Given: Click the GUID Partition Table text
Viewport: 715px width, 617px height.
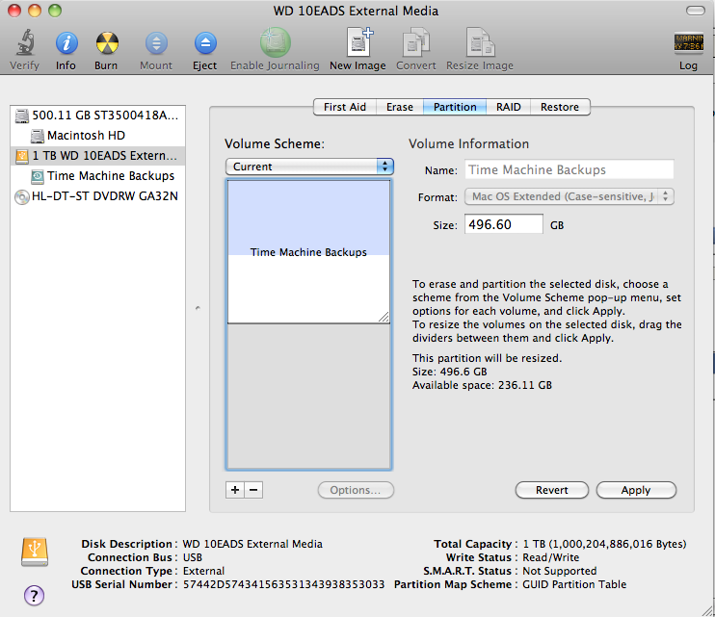Looking at the screenshot, I should [574, 584].
